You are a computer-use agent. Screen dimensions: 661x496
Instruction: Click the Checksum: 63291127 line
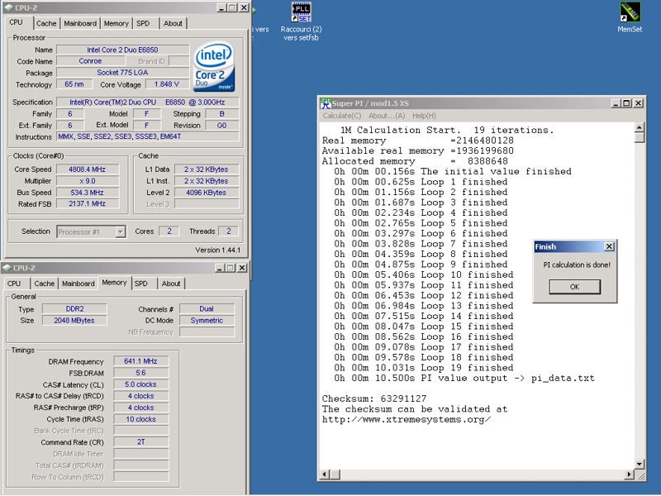pyautogui.click(x=374, y=398)
